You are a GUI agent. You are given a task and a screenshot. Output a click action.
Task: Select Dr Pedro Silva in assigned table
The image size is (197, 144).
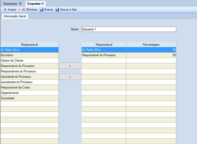104,50
